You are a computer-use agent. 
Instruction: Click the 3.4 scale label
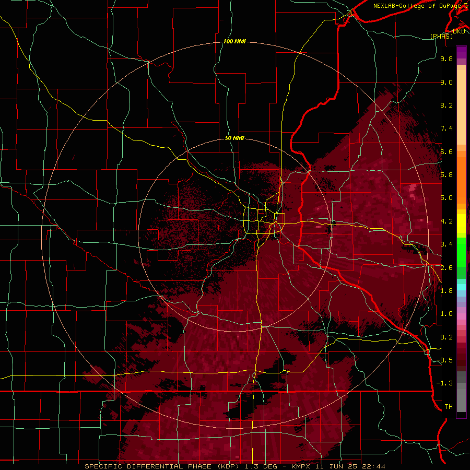point(446,244)
